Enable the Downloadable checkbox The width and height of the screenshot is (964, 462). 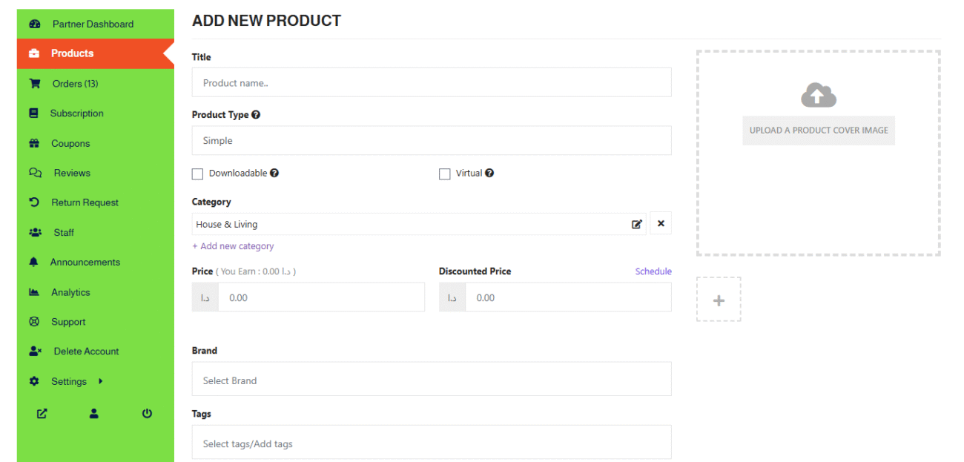pos(197,174)
